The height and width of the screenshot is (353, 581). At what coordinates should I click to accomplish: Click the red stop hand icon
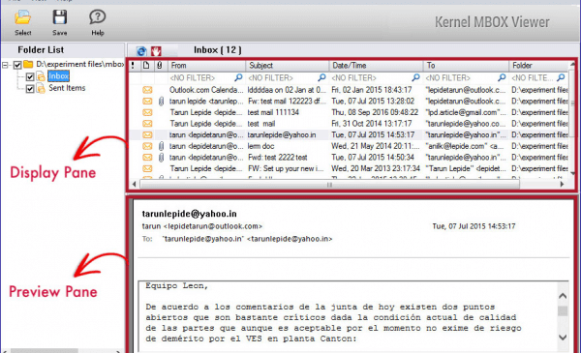(156, 51)
